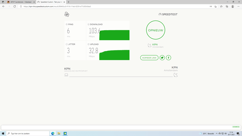View site information lock icon
Viewport: 242px width, 136px height.
click(x=21, y=6)
